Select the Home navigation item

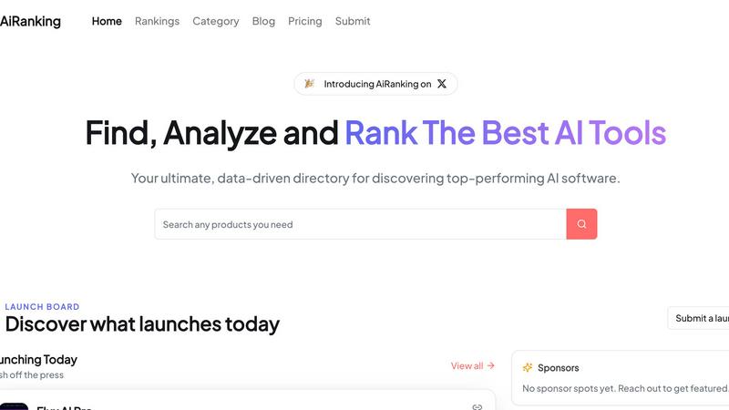click(107, 21)
